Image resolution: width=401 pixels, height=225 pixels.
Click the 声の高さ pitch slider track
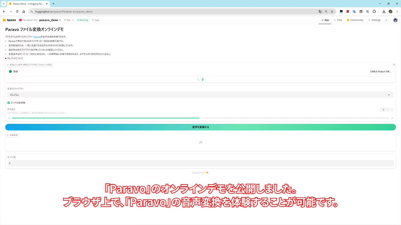click(200, 118)
